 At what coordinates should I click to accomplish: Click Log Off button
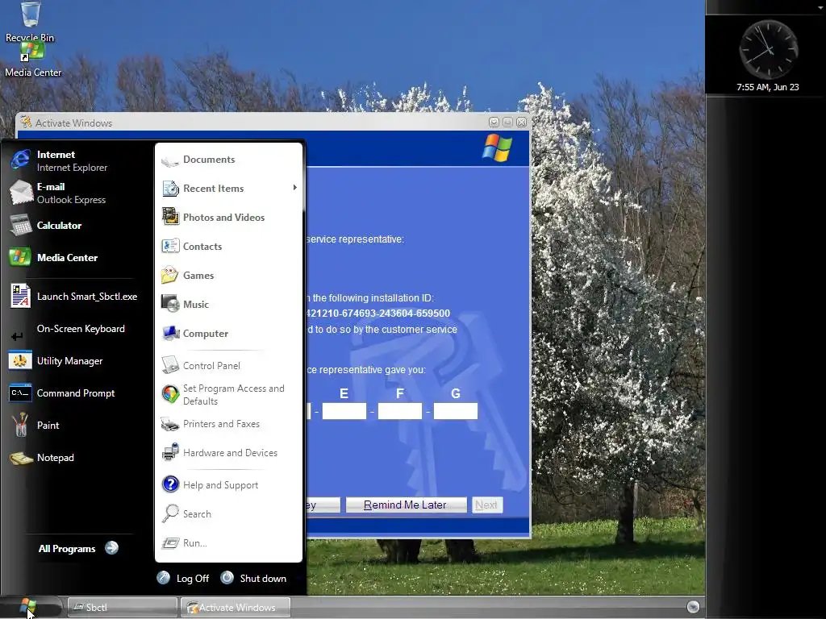(x=183, y=578)
